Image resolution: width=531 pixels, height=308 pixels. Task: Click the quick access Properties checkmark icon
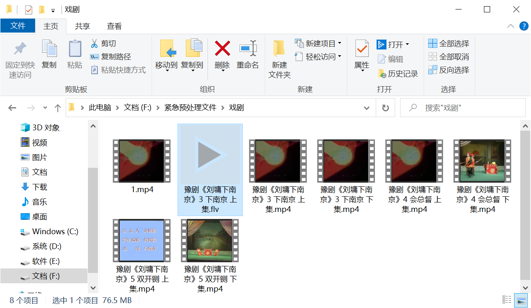pyautogui.click(x=28, y=10)
